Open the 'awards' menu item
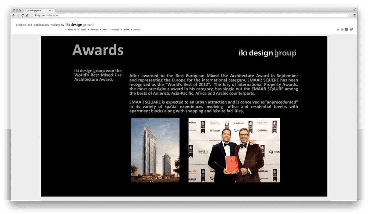The height and width of the screenshot is (214, 368). 116,30
